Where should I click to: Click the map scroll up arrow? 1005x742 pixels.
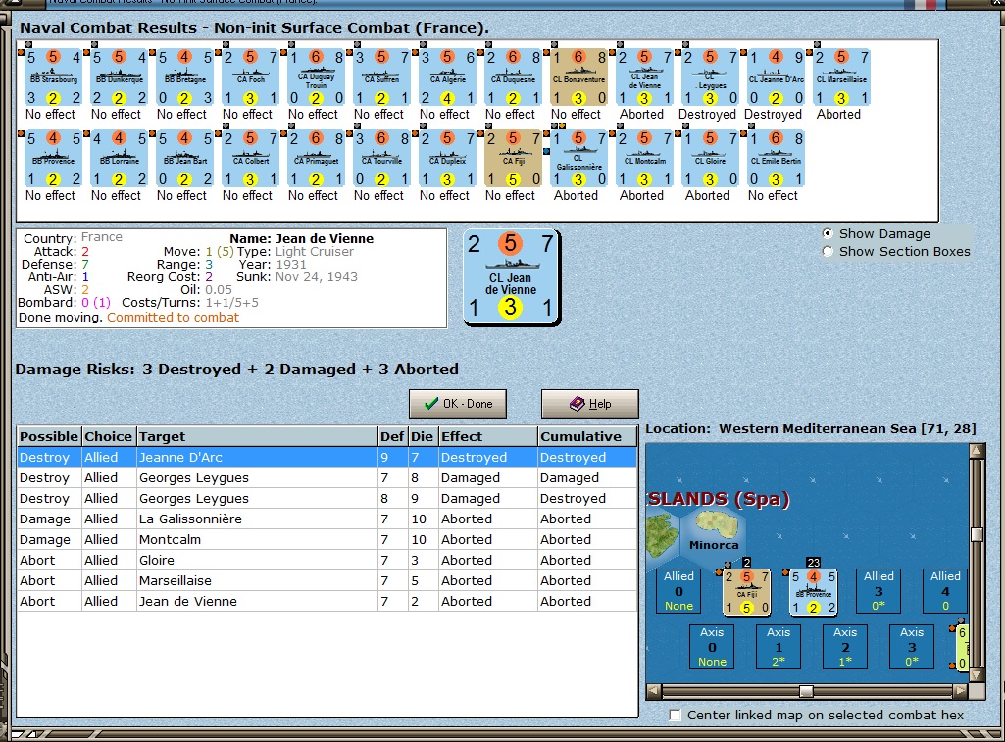click(x=977, y=451)
